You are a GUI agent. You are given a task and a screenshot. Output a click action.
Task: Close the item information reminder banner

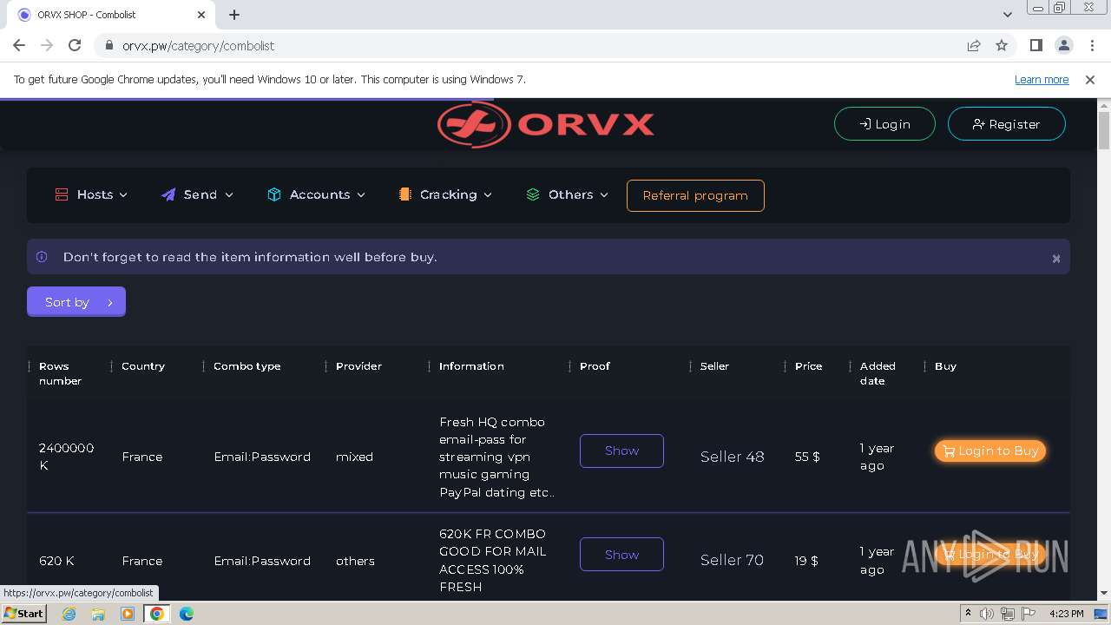tap(1056, 259)
